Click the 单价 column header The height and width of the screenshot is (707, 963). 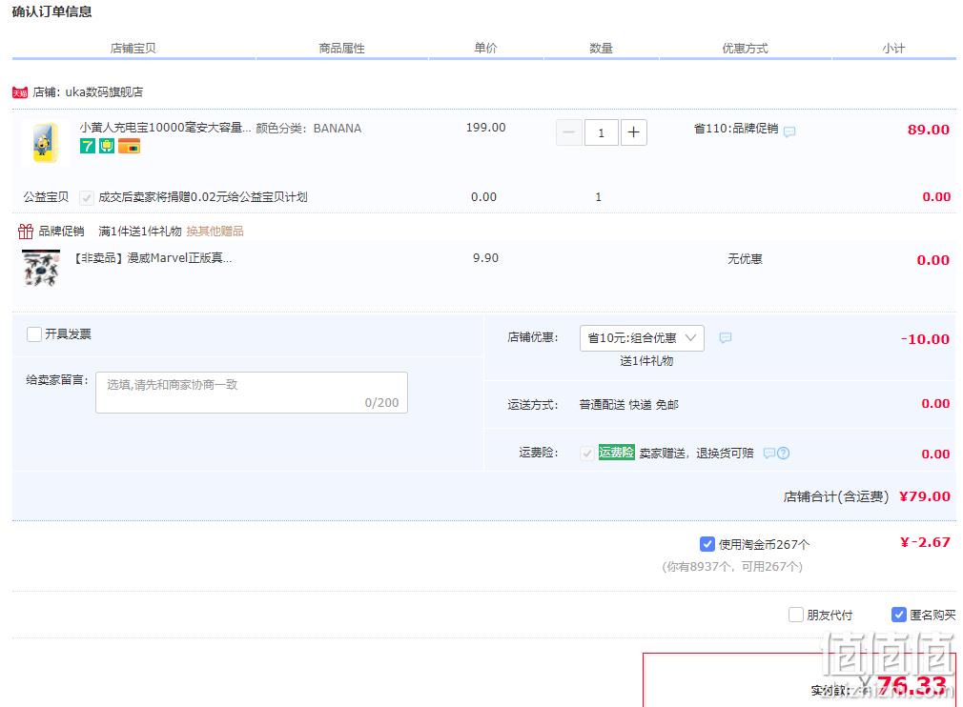pyautogui.click(x=485, y=48)
